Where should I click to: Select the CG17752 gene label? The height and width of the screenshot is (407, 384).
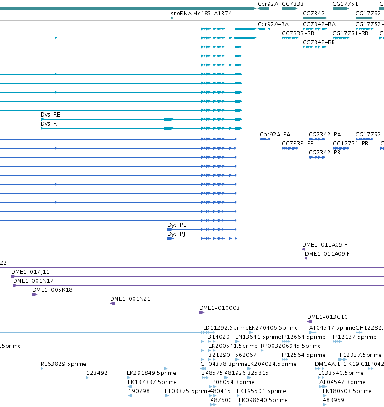click(x=368, y=13)
